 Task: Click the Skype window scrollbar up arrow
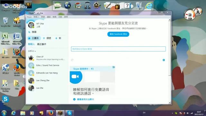(x=170, y=20)
